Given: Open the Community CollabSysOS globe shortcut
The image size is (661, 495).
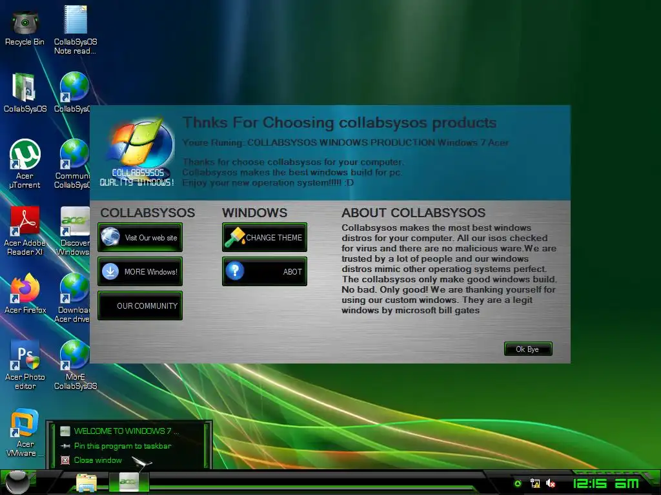Looking at the screenshot, I should pos(72,163).
